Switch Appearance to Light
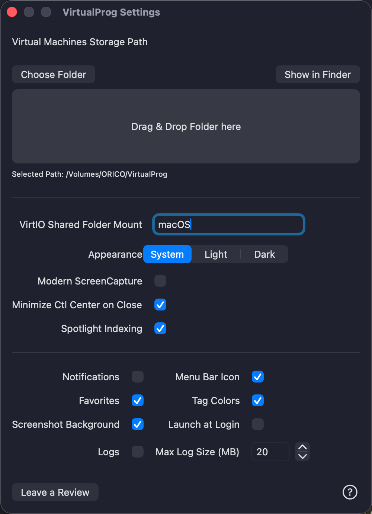This screenshot has height=514, width=372. (216, 254)
